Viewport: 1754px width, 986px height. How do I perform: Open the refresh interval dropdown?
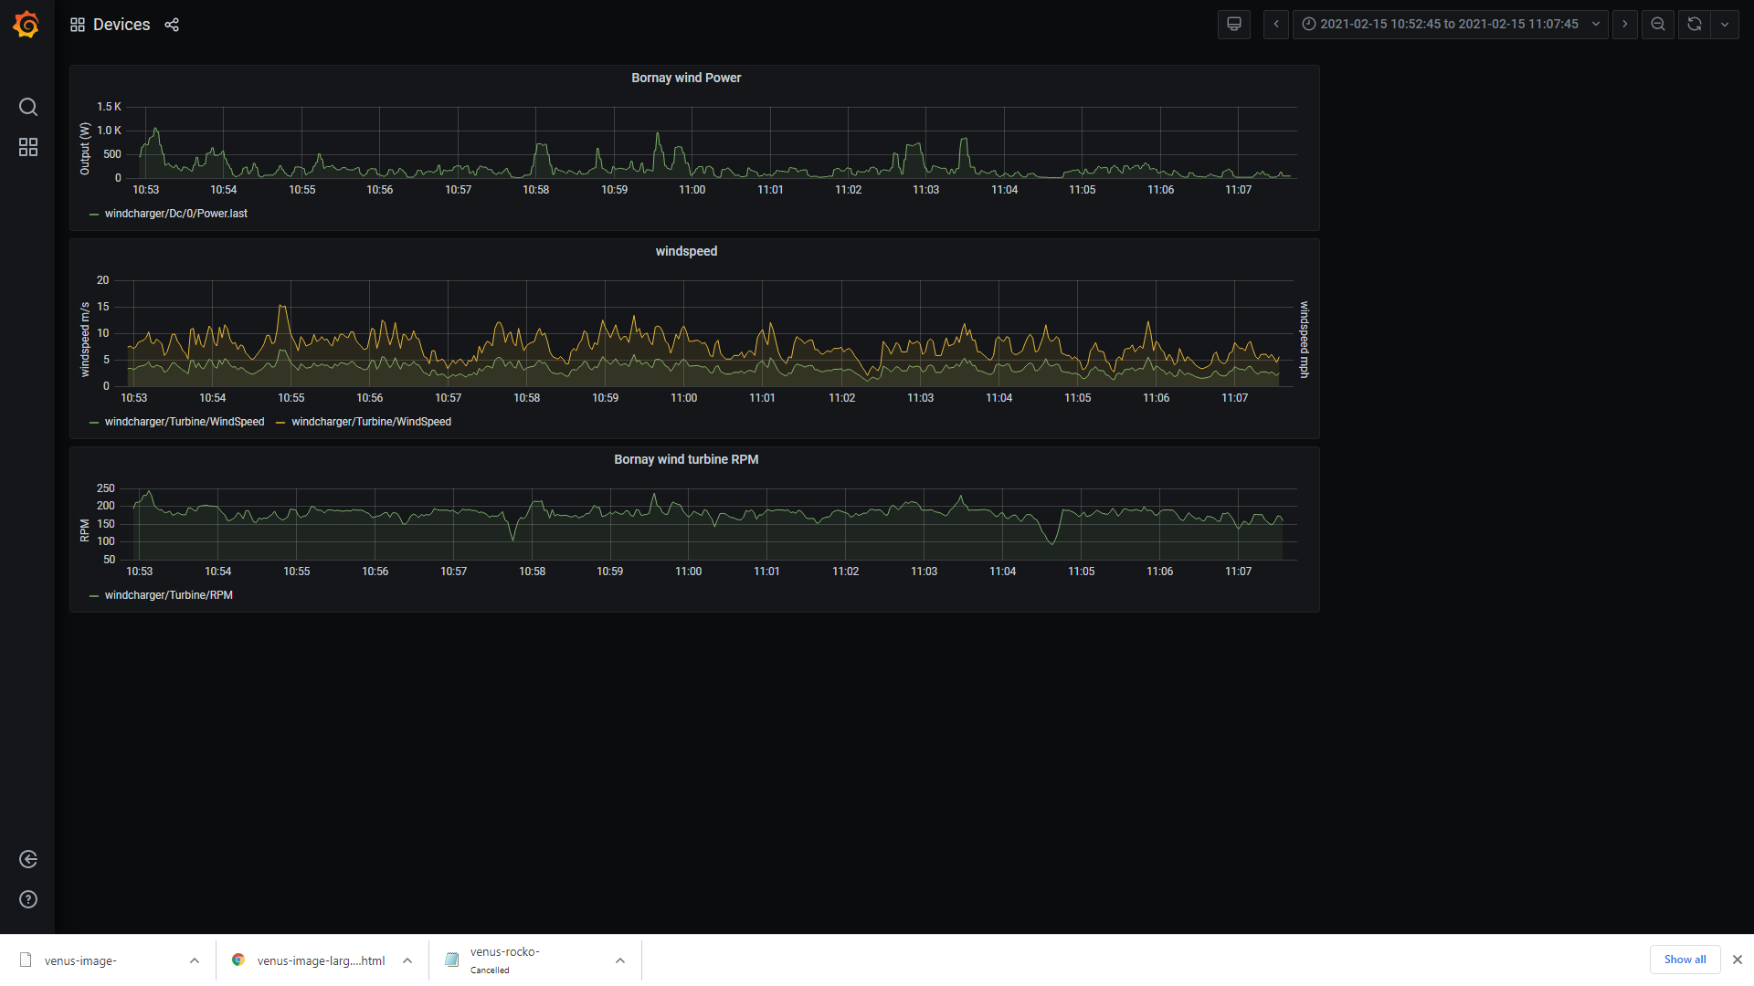point(1725,25)
